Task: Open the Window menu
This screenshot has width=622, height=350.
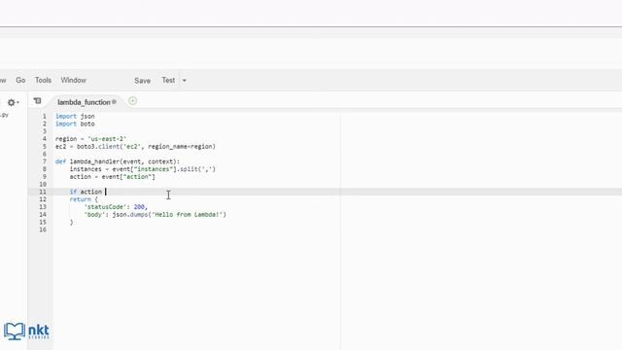Action: [74, 80]
